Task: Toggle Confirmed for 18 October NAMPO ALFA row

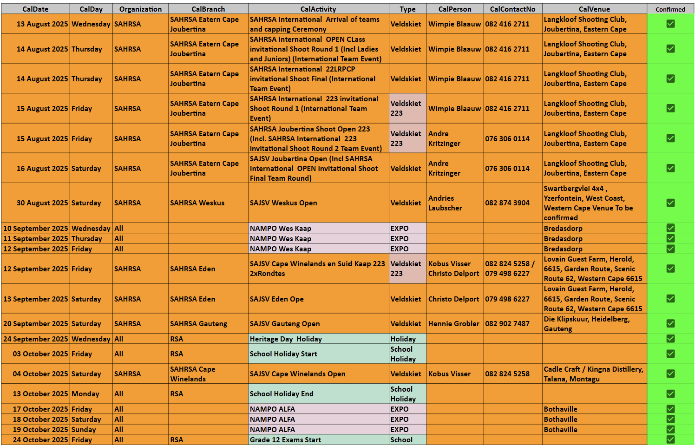Action: click(x=670, y=419)
